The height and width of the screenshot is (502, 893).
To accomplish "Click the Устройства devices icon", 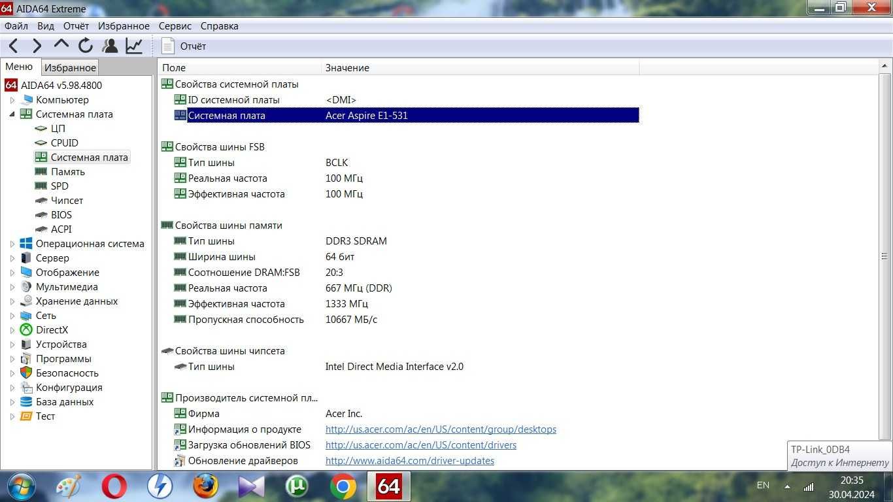I will point(26,344).
